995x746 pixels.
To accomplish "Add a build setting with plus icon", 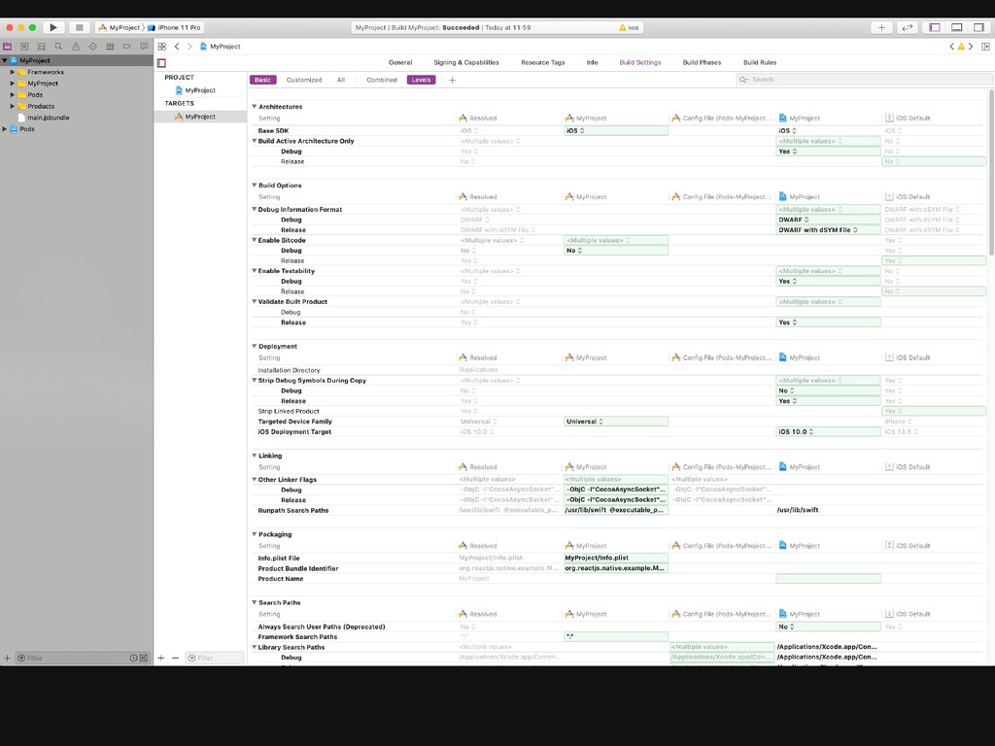I will [x=452, y=80].
